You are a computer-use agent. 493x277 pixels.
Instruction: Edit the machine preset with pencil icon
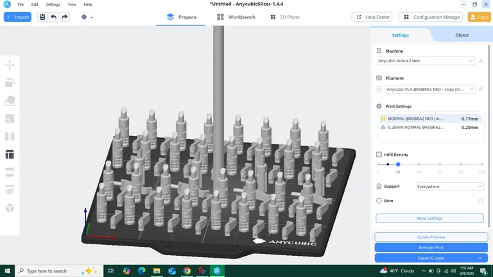(x=481, y=61)
